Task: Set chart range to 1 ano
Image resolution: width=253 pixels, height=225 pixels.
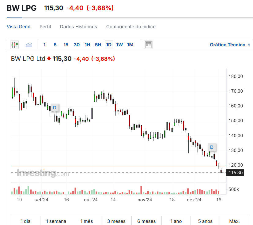Action: click(176, 221)
